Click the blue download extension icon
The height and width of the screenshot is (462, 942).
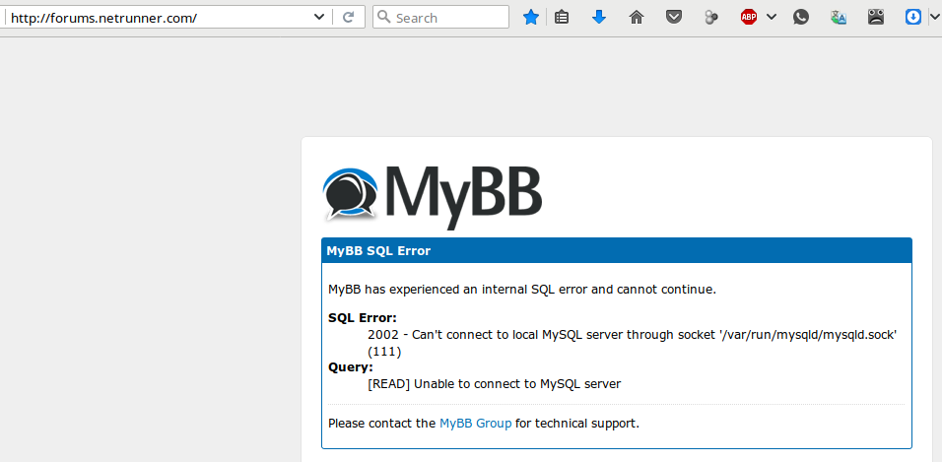pyautogui.click(x=913, y=18)
